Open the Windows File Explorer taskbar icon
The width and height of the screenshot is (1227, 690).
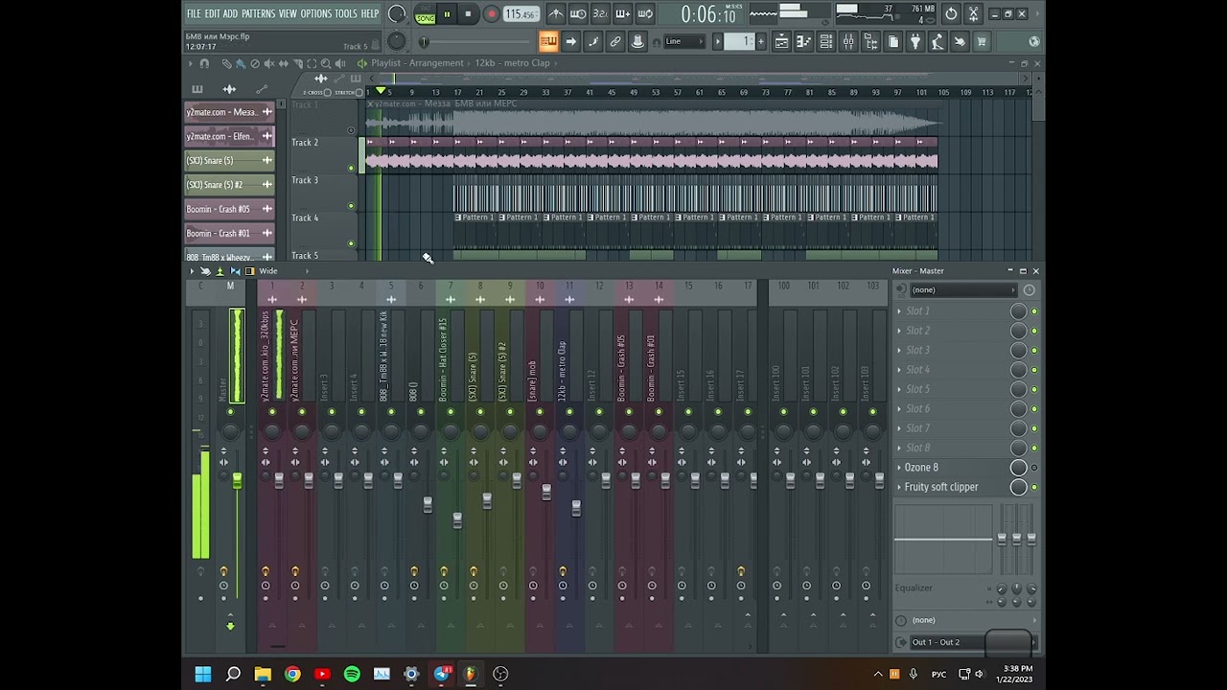(263, 674)
